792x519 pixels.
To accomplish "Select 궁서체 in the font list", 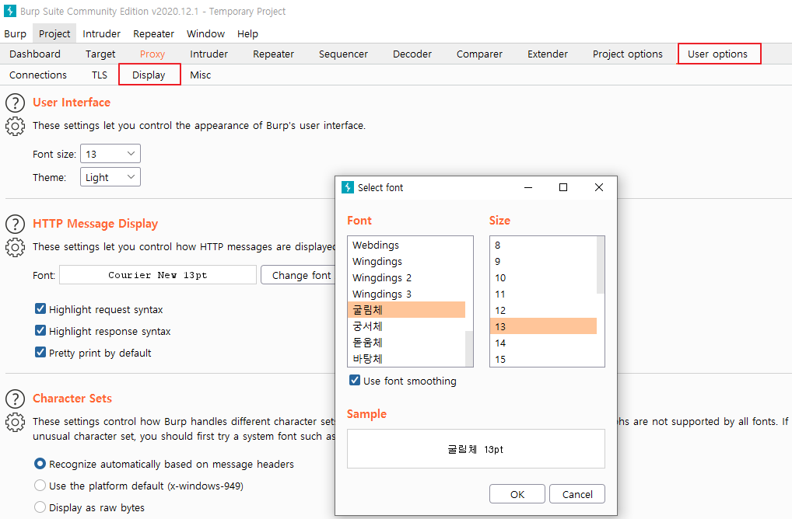I will click(x=406, y=326).
